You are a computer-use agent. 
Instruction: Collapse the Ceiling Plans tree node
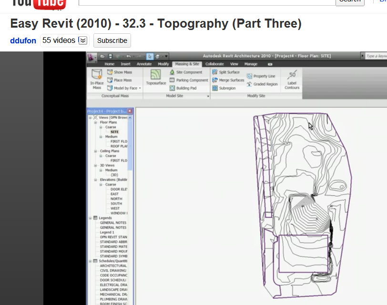pyautogui.click(x=95, y=151)
